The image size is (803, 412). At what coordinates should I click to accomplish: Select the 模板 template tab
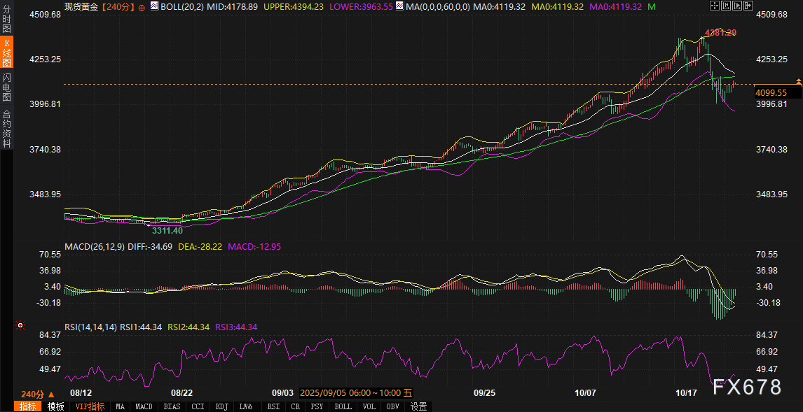tap(55, 406)
